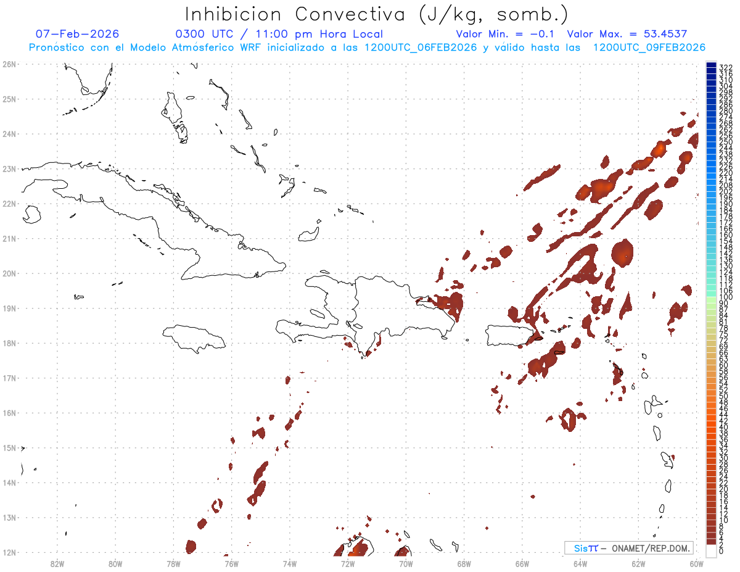Click the "100" value on the color scale

725,297
